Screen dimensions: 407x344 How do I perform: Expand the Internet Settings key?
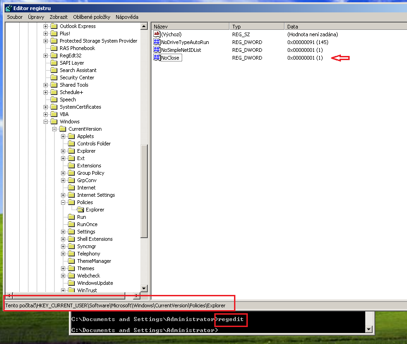63,195
